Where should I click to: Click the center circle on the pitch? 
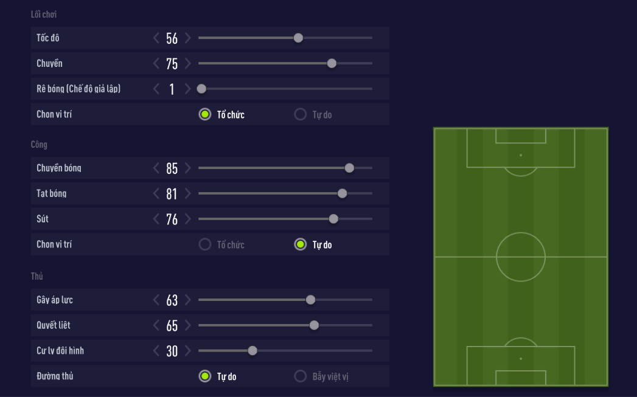click(x=521, y=257)
